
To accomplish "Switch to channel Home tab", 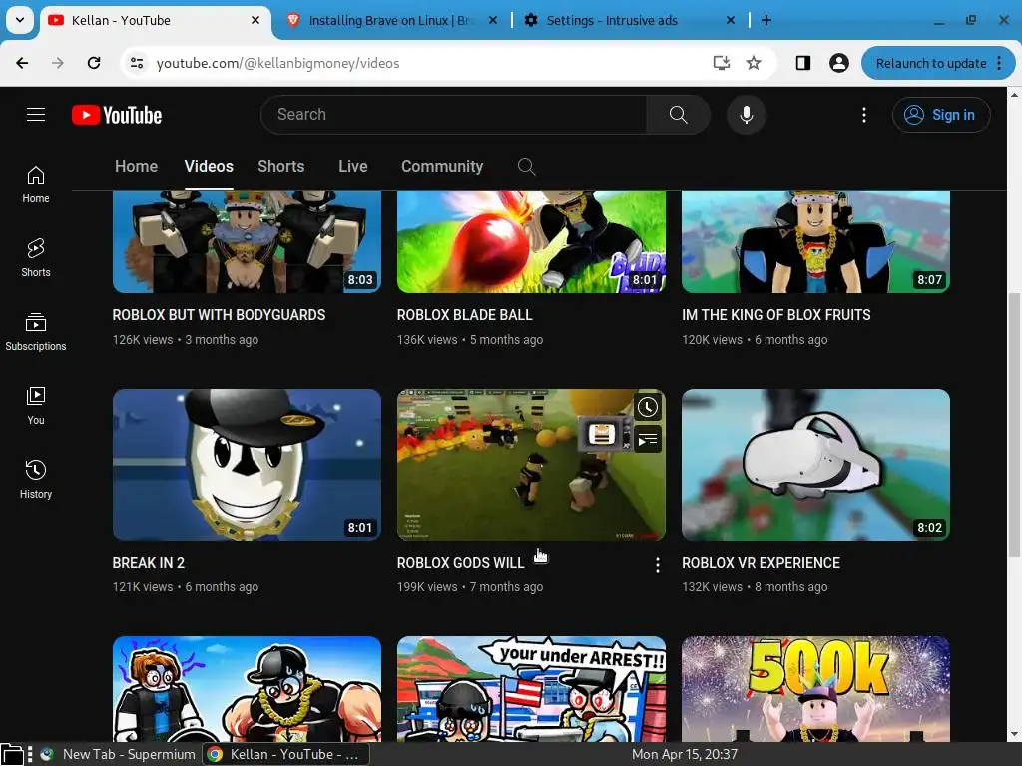I will (x=136, y=167).
